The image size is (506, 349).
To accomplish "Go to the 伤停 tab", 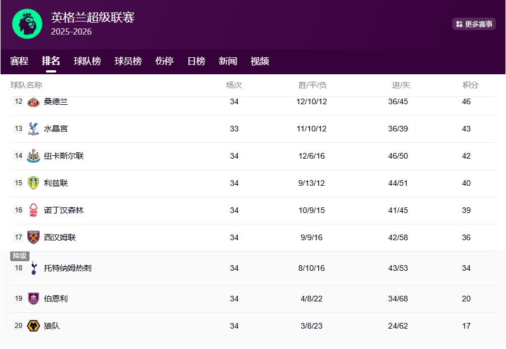I will tap(165, 61).
